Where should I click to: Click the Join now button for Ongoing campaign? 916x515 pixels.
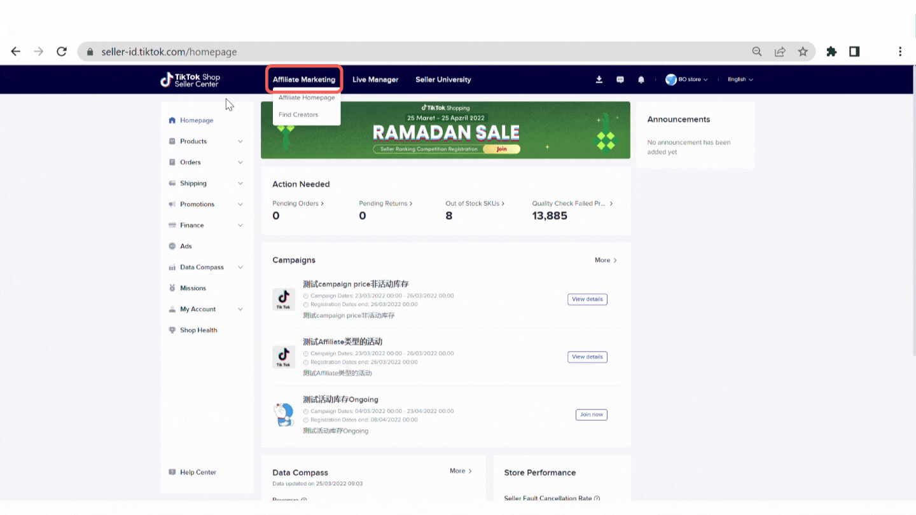(x=591, y=415)
